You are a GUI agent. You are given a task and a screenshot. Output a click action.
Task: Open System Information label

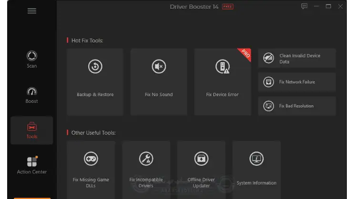pos(256,183)
